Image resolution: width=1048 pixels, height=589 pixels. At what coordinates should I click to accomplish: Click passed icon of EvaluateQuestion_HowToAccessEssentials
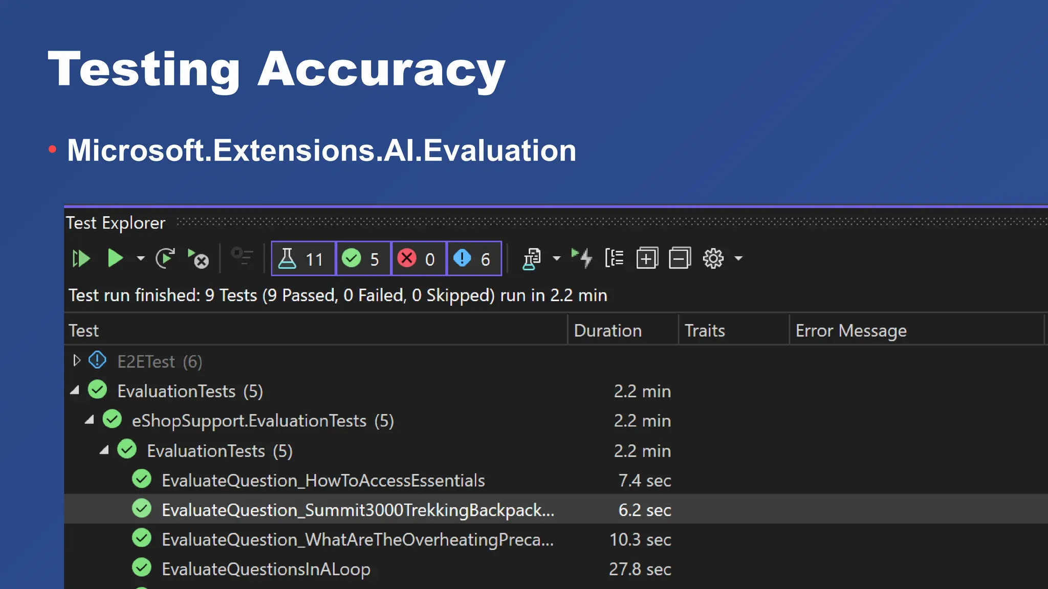[x=142, y=479]
